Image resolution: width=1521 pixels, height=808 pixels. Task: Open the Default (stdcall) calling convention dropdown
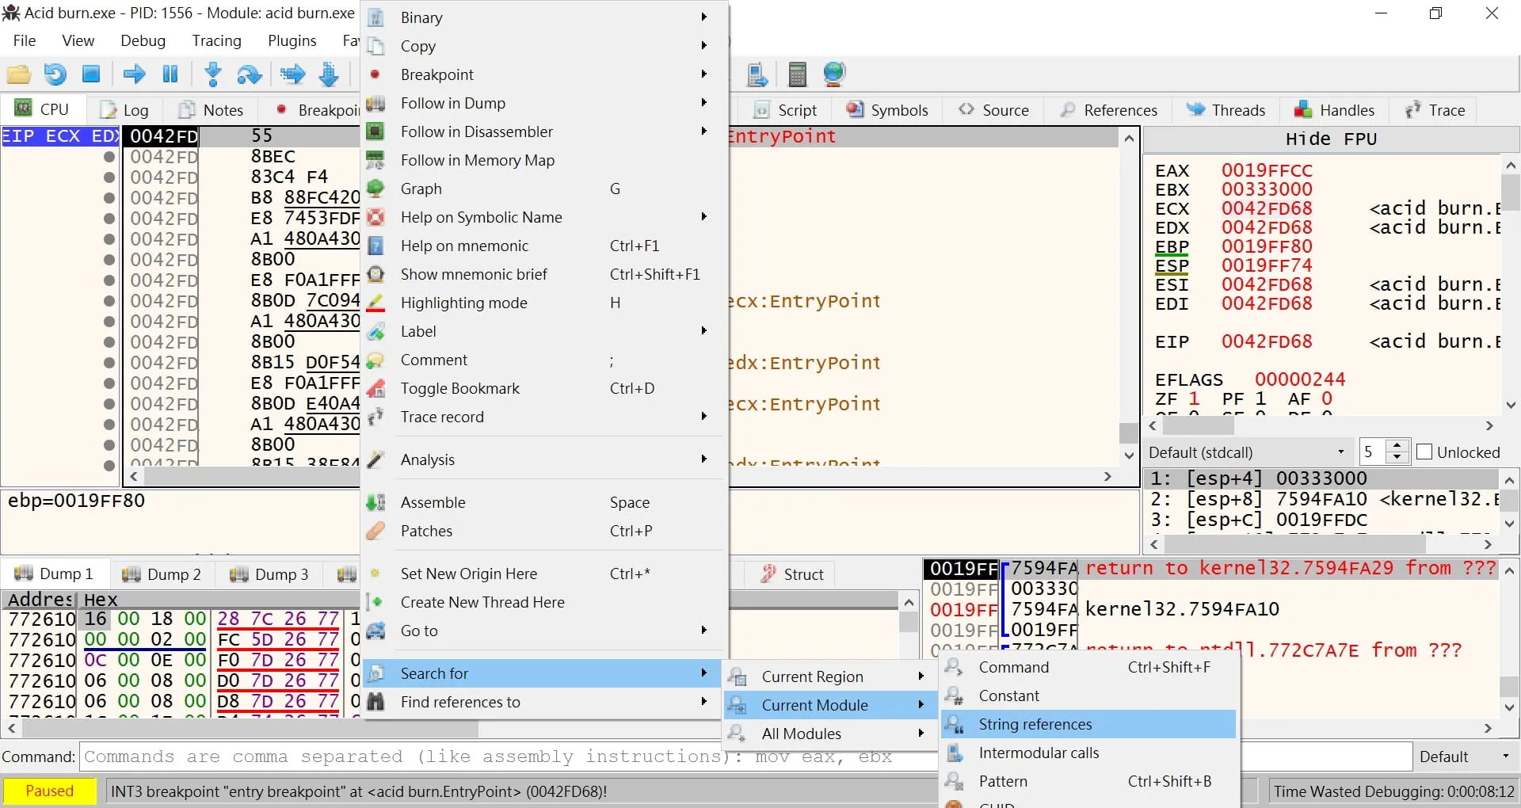click(1247, 452)
